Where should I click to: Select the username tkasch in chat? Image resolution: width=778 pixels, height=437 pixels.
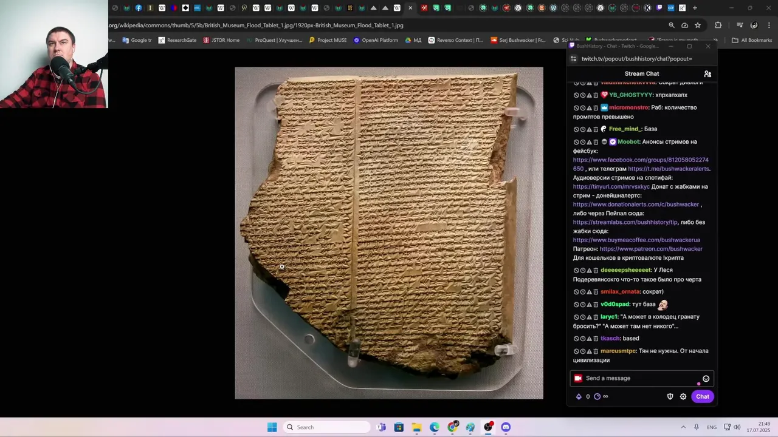coord(610,339)
